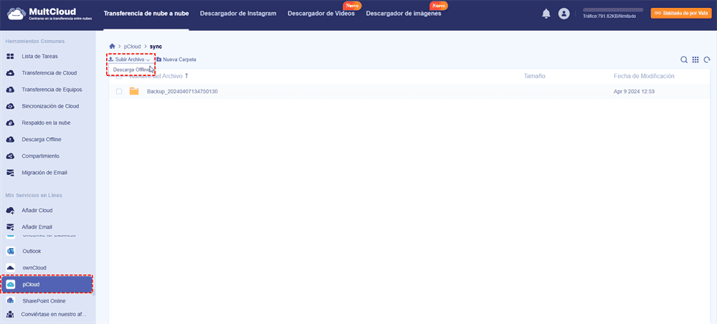717x324 pixels.
Task: Open notifications bell icon
Action: click(546, 14)
